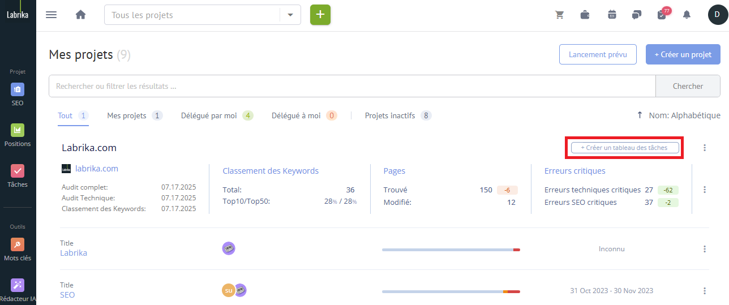Click the labrika.com favicon
The image size is (729, 305).
[66, 169]
